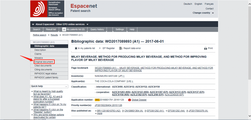Screen dimensions: 251x120
Task: Click the star icon in My patents list tab
Action: tap(64, 30)
